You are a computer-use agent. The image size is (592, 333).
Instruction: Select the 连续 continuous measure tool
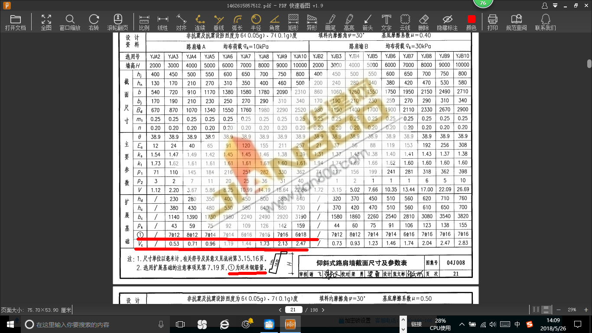point(200,23)
